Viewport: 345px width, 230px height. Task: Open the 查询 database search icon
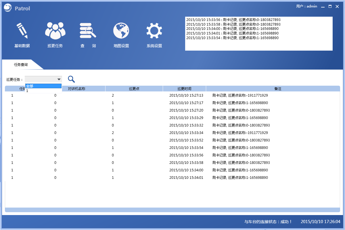tap(88, 31)
